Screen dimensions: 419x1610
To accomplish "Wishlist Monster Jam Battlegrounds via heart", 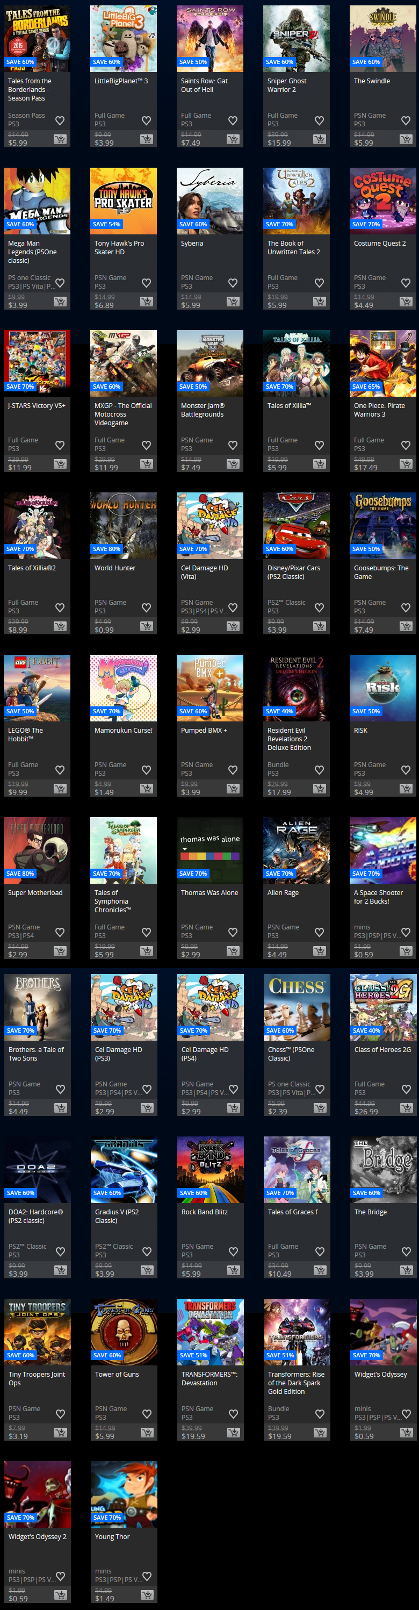I will pos(233,445).
